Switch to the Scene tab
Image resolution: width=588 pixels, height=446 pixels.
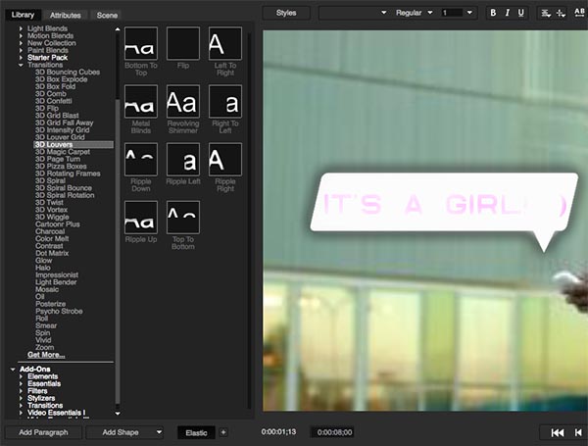point(107,16)
